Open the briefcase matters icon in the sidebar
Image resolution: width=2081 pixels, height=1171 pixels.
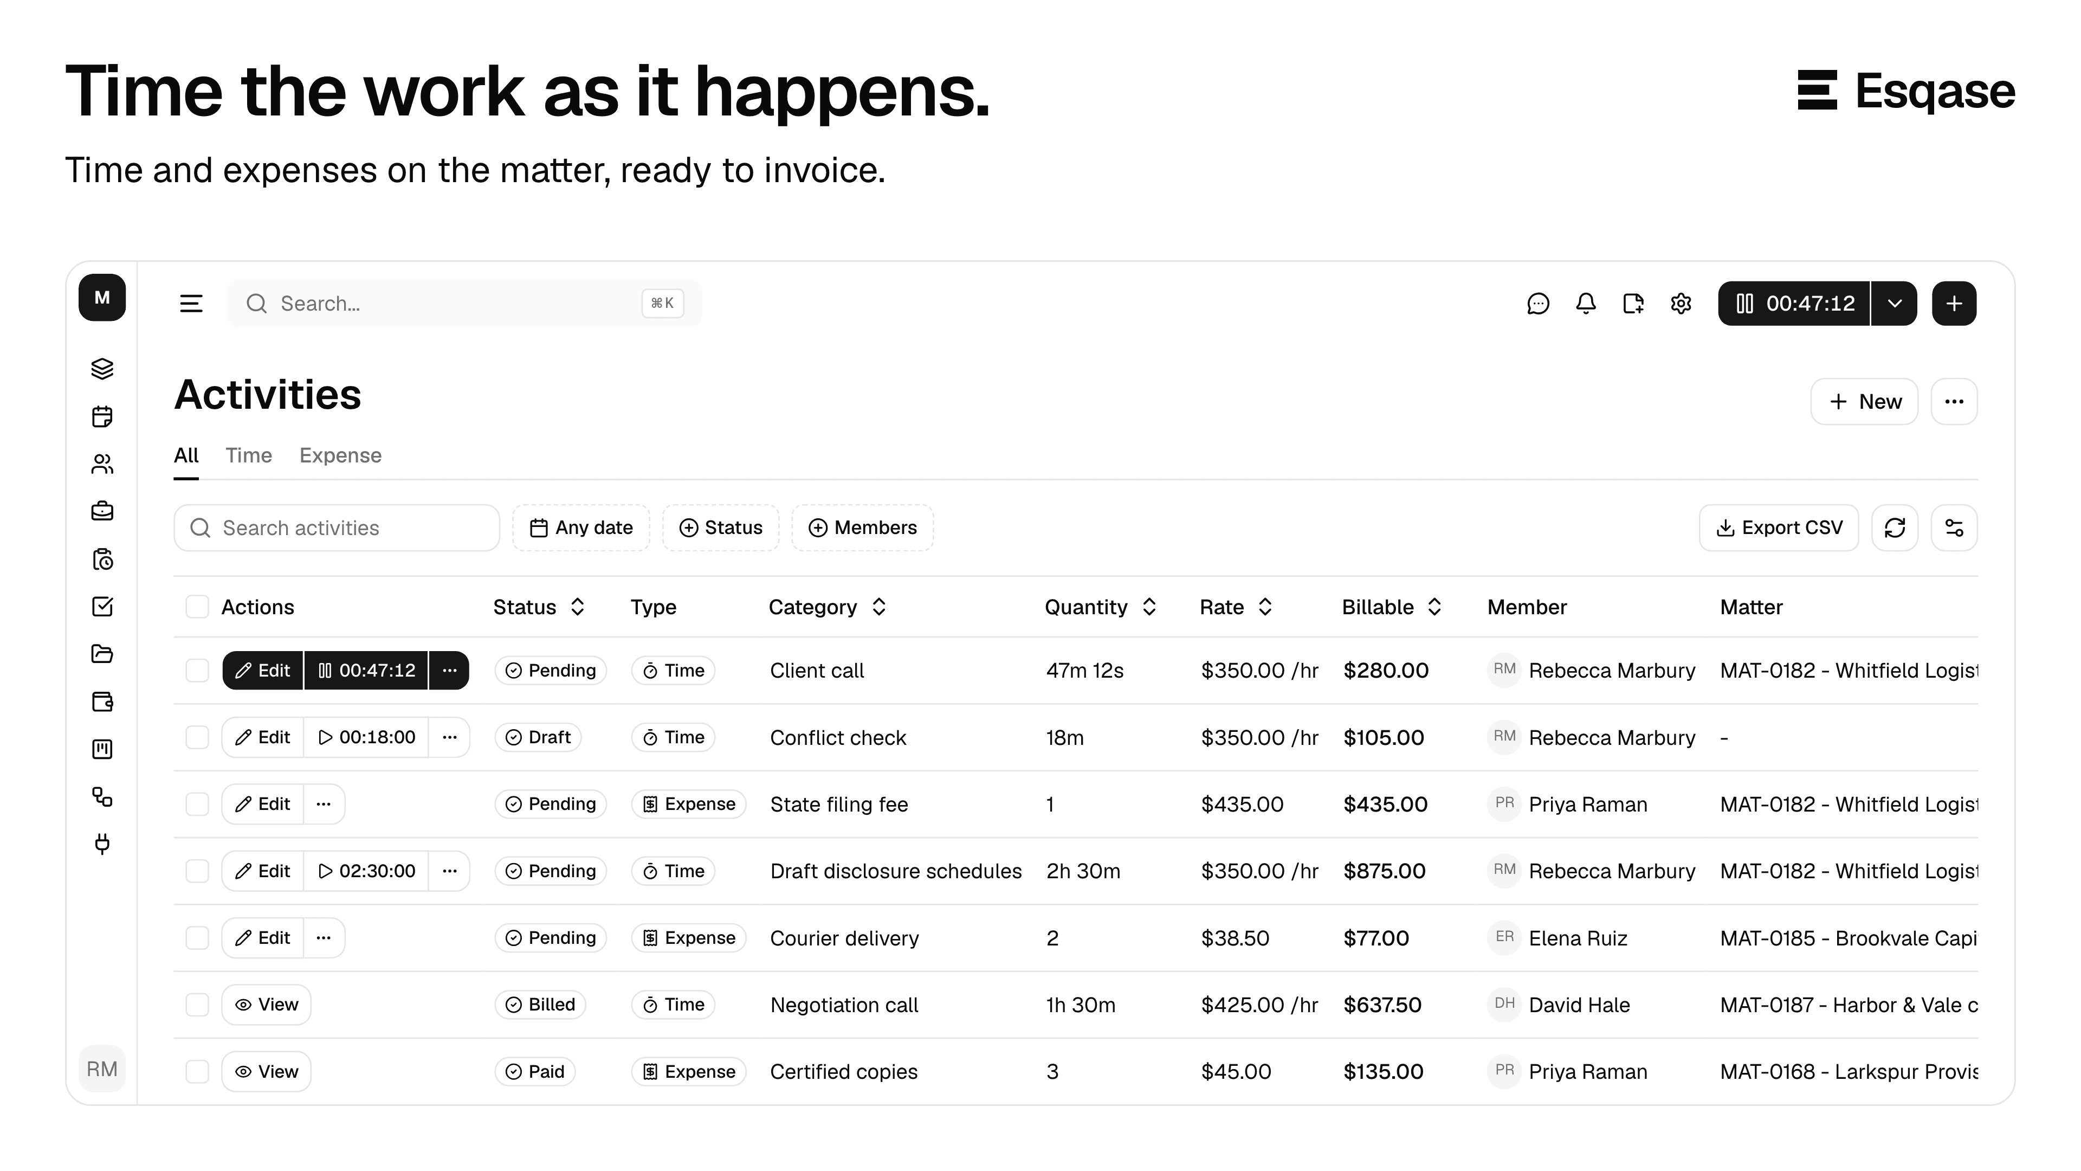point(102,512)
